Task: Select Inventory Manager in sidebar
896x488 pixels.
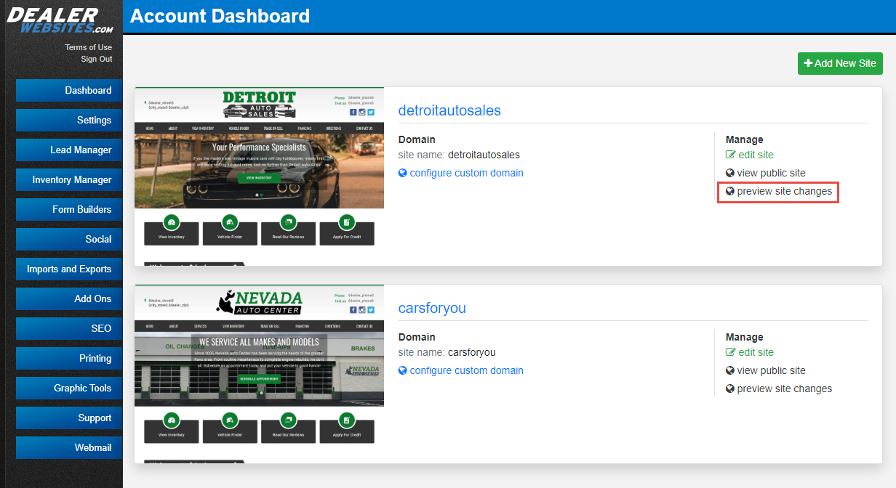Action: 69,180
